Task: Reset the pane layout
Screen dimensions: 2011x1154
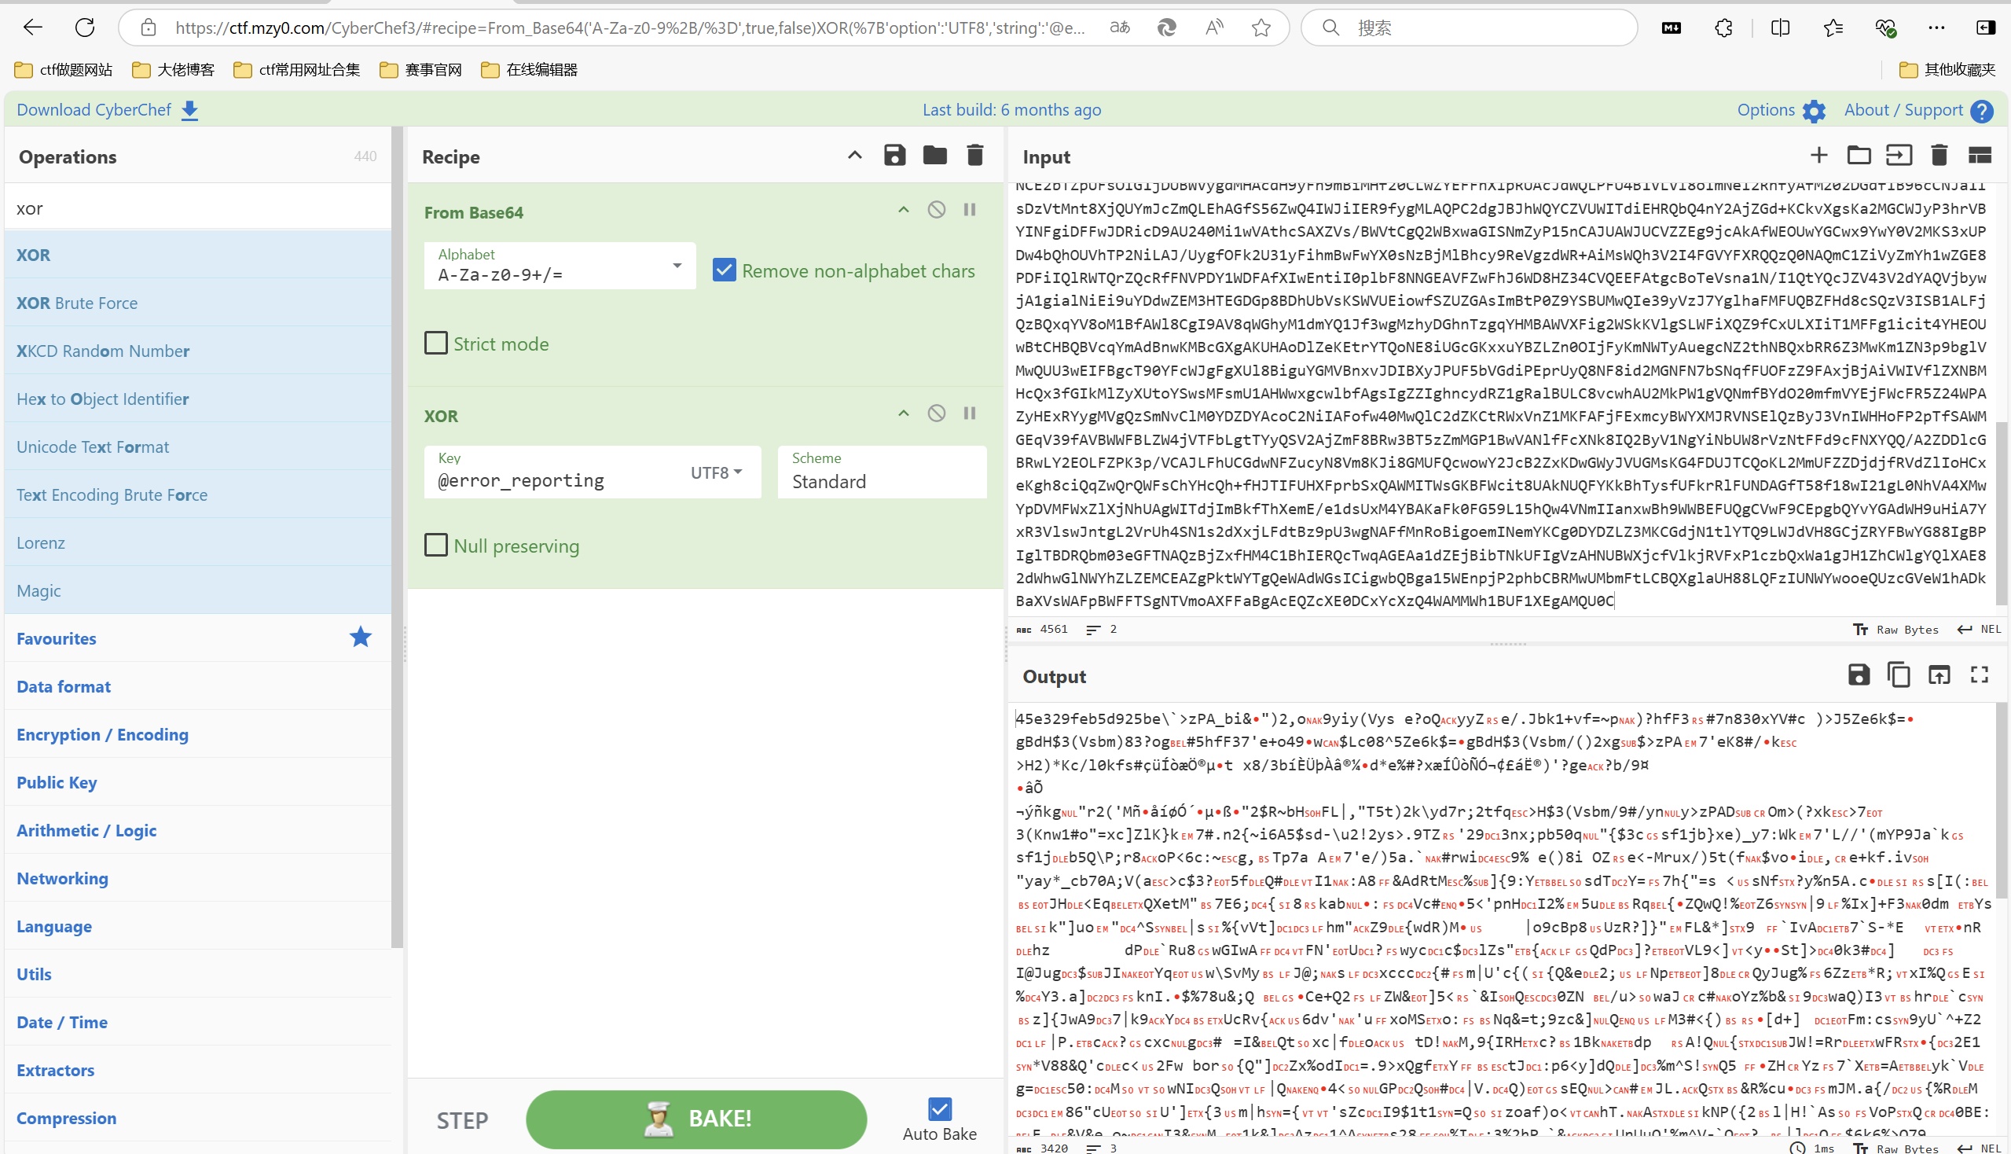Action: tap(1980, 156)
